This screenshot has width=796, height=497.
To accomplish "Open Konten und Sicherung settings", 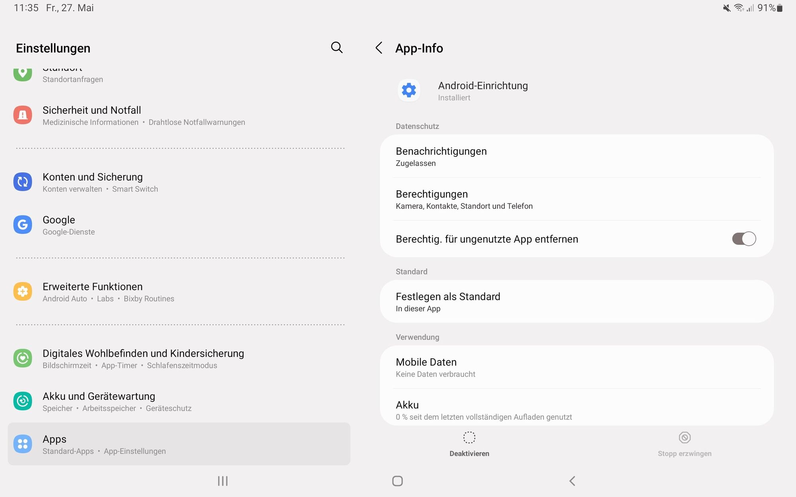I will coord(179,182).
